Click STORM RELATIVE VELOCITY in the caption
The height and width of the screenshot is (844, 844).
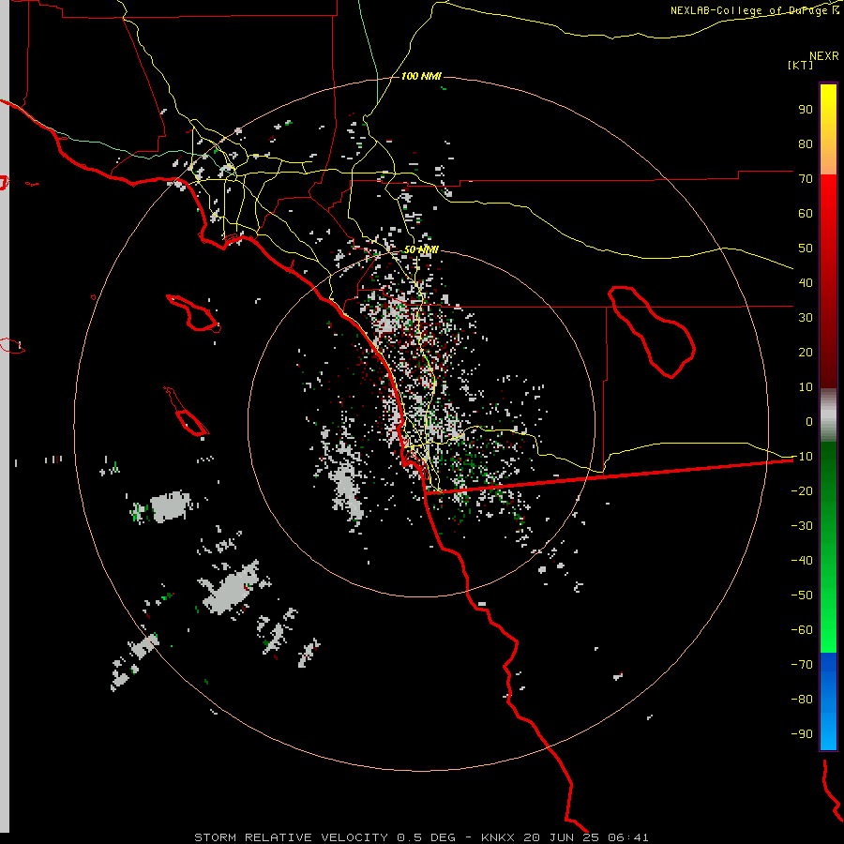[x=291, y=837]
